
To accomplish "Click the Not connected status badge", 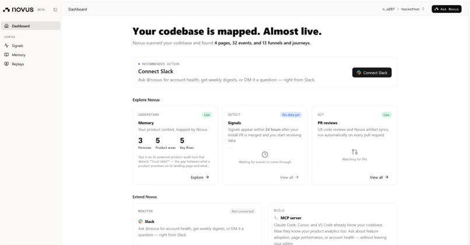I will pyautogui.click(x=243, y=211).
